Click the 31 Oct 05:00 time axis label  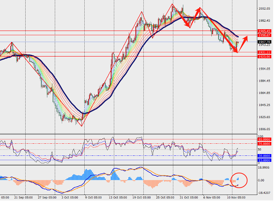click(189, 197)
